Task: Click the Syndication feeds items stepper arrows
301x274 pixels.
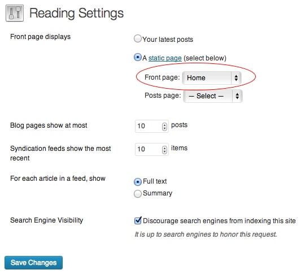Action: point(164,150)
